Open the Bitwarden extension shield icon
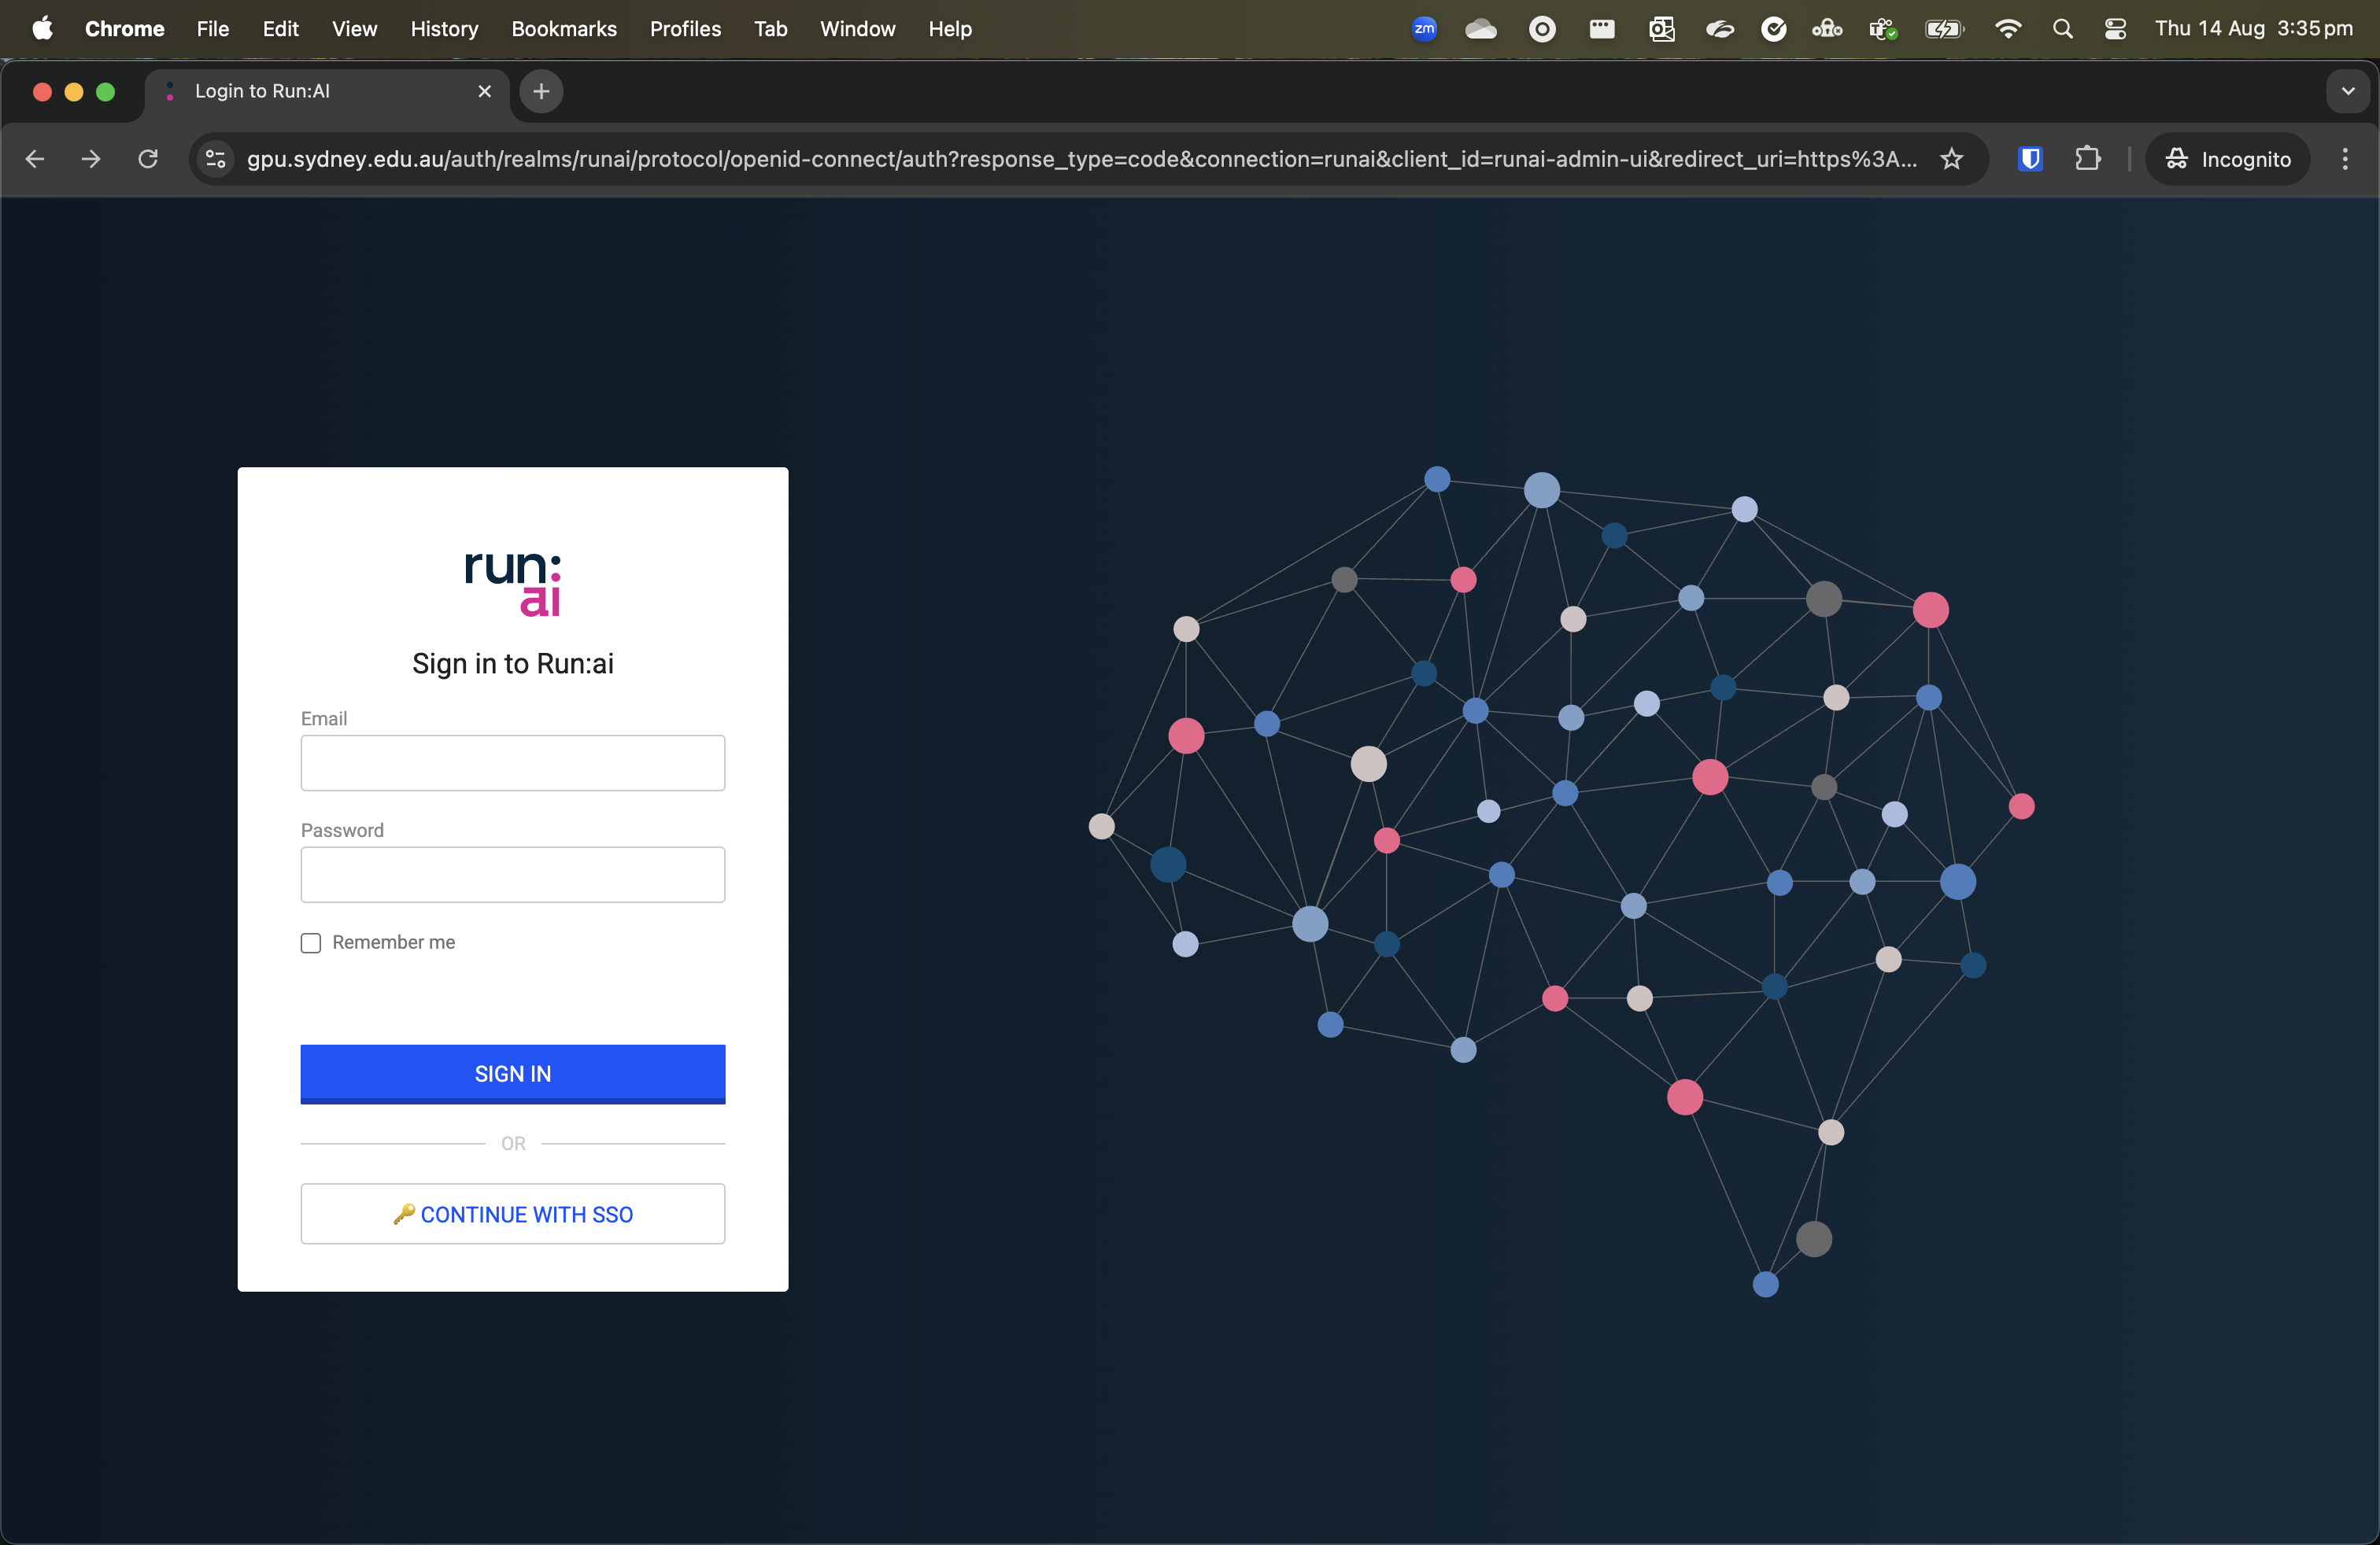 tap(2029, 159)
